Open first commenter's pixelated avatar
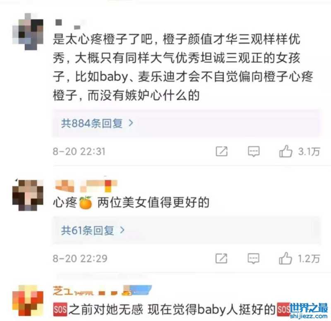This screenshot has width=331, height=321. [28, 32]
